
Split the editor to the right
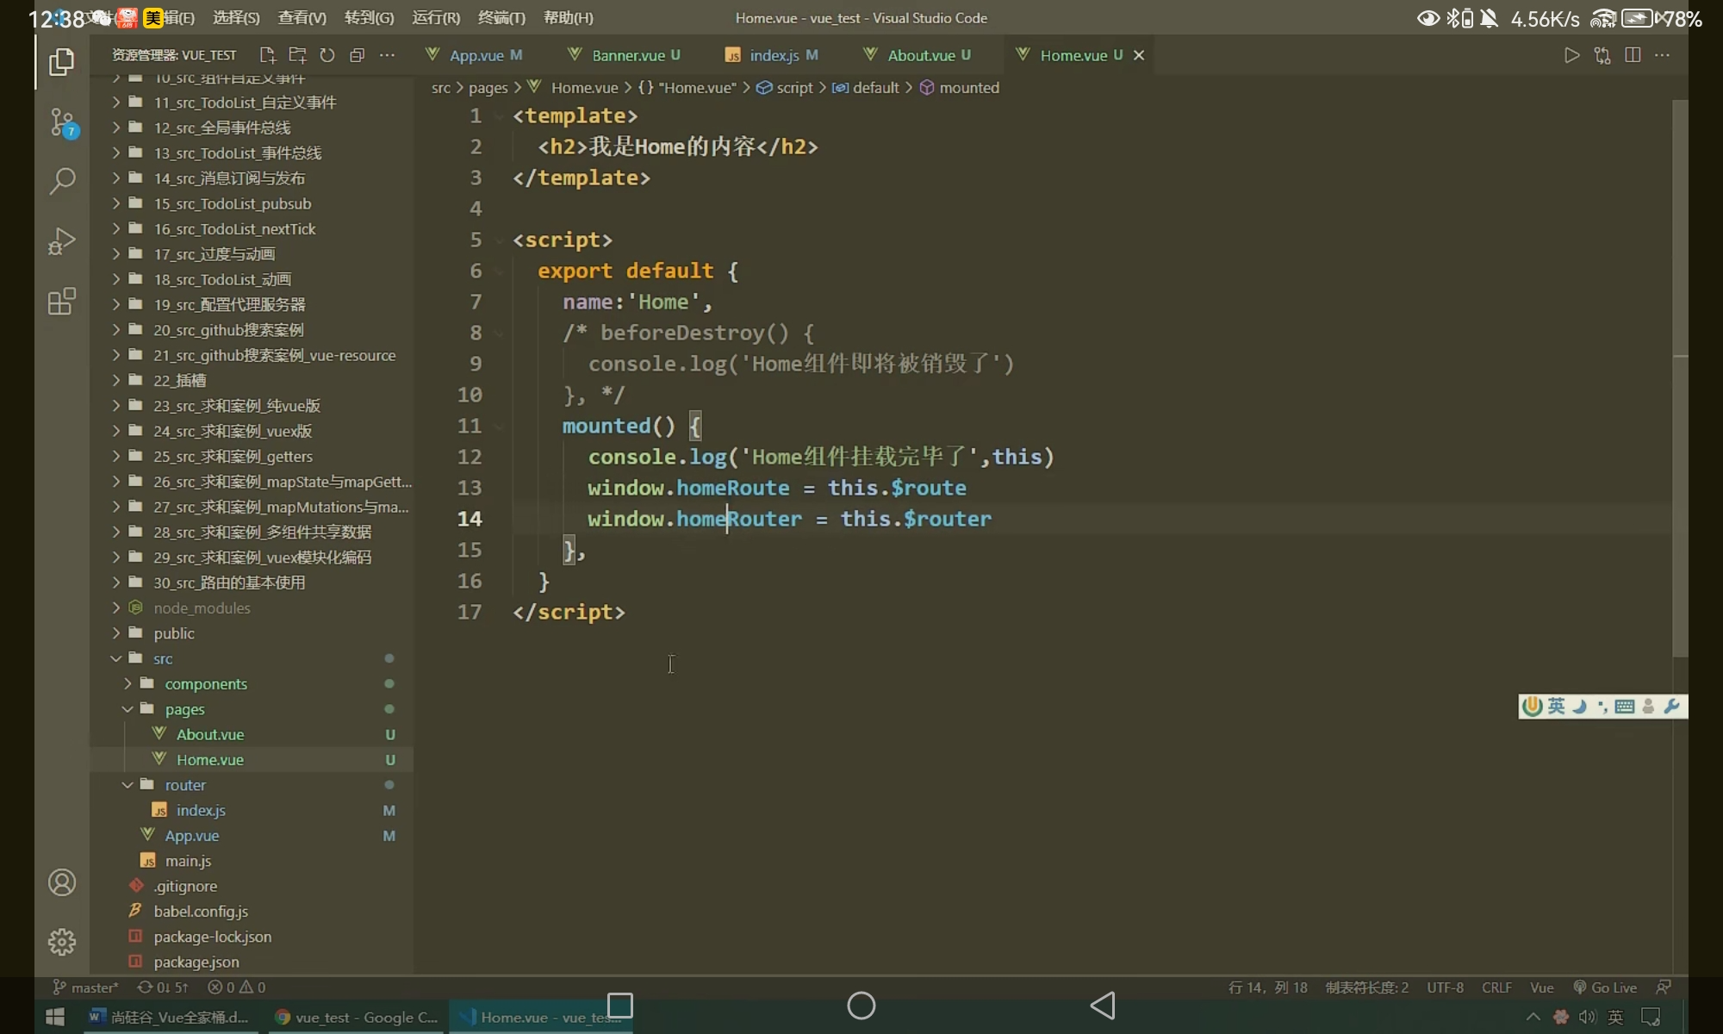(x=1632, y=55)
